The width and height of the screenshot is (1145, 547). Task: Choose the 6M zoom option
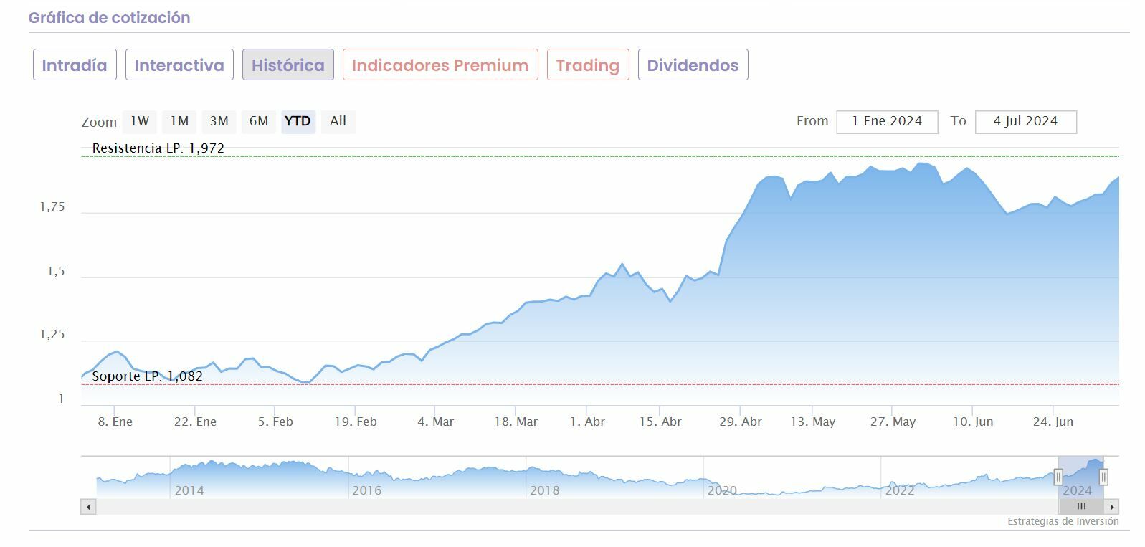pos(259,121)
